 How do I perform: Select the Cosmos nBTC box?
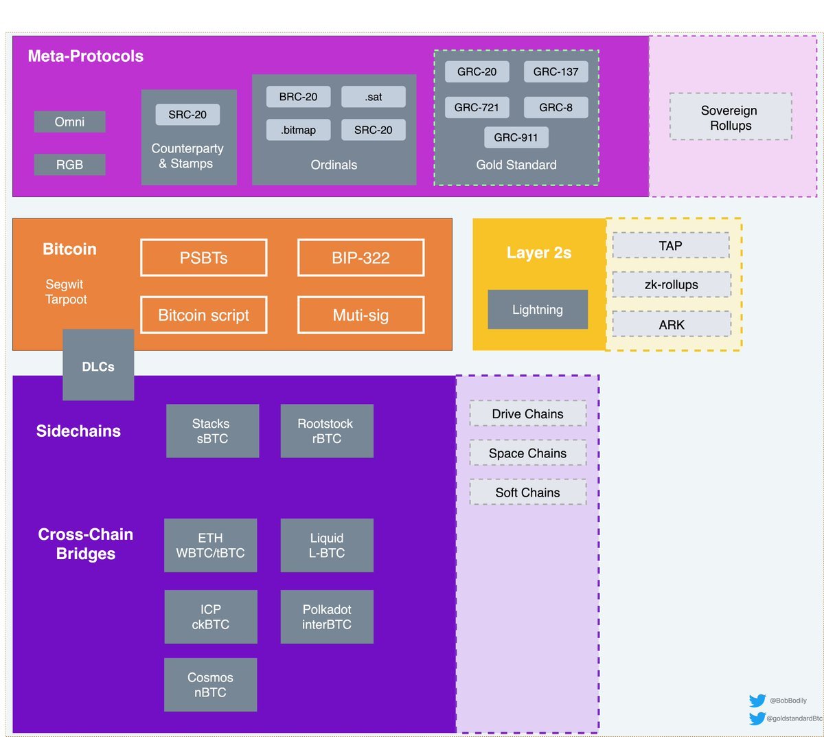pos(210,685)
